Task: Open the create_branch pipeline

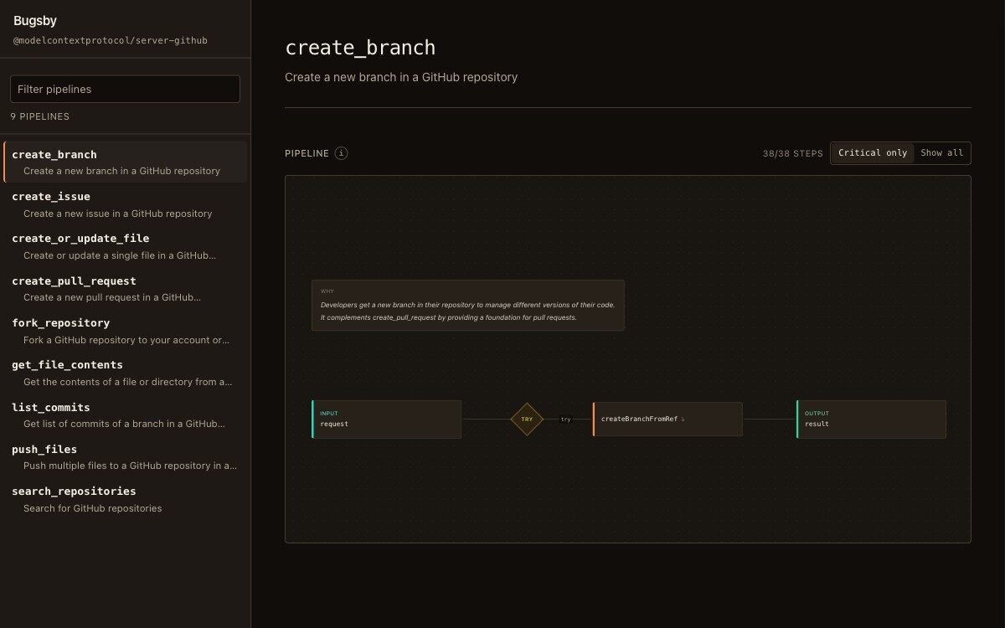Action: click(126, 162)
